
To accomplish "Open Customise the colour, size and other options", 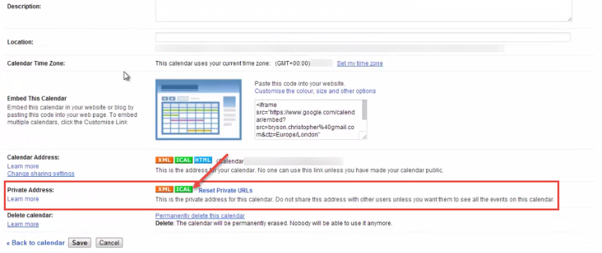I will 315,91.
